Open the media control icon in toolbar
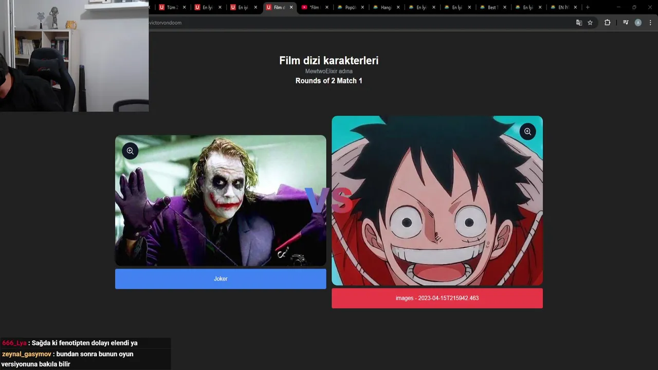Screen dimensions: 658x370 (626, 23)
